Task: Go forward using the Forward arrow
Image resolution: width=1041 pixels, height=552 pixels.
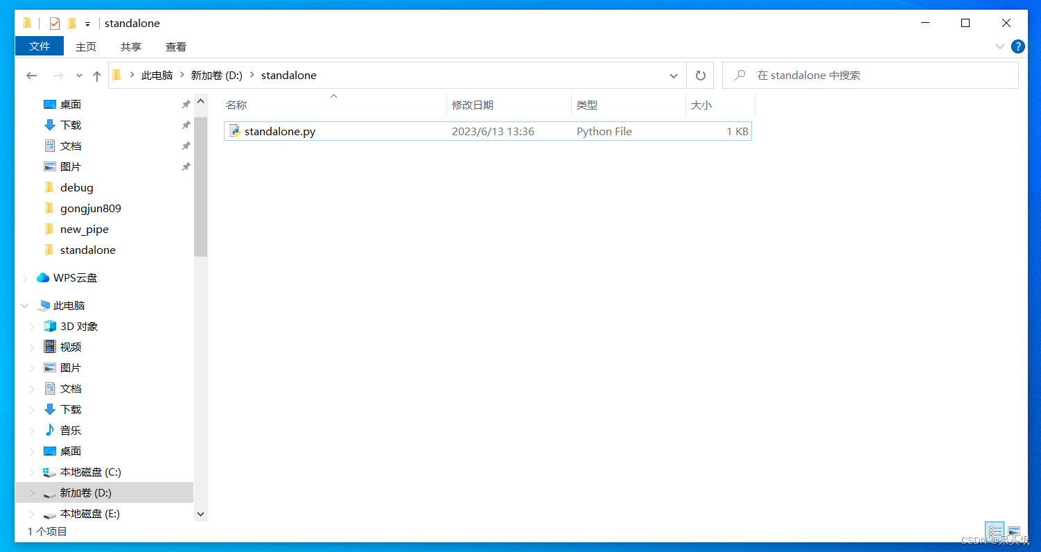Action: [58, 76]
